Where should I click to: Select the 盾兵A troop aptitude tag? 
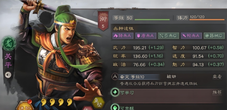point(146,36)
